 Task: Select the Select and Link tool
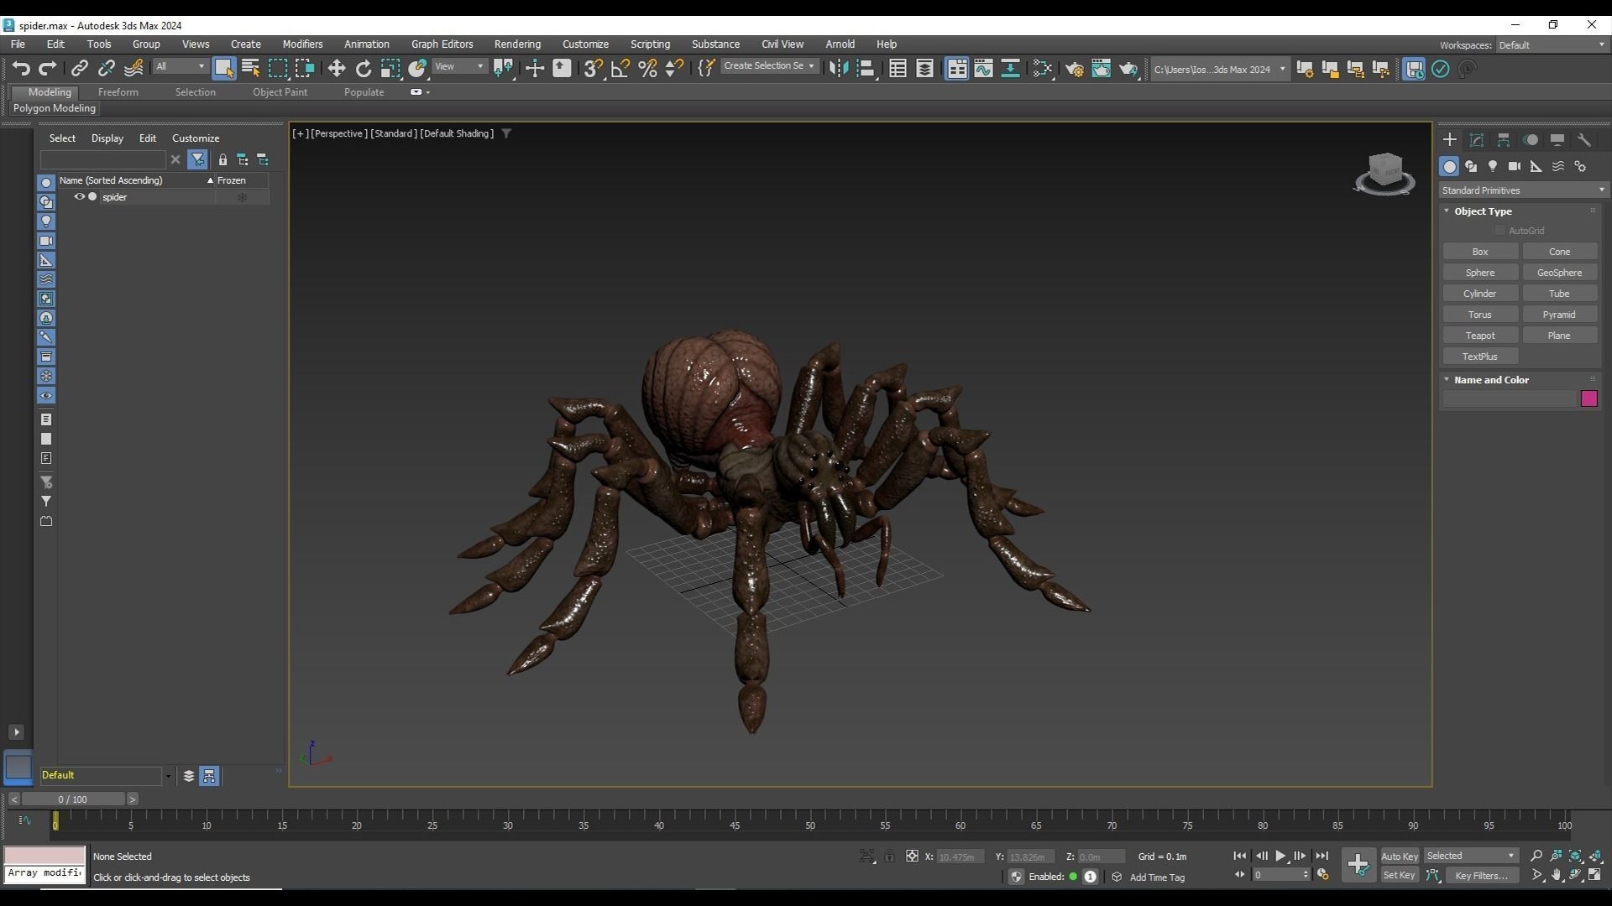[80, 69]
